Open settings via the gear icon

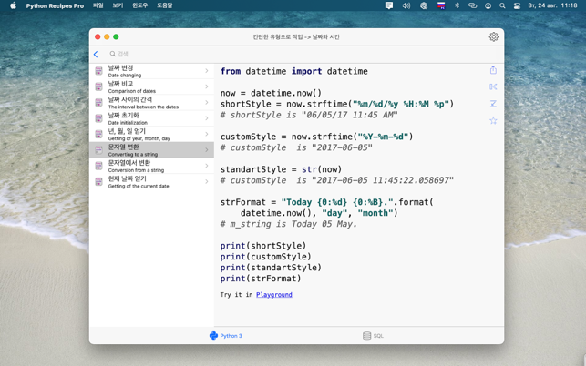[493, 37]
